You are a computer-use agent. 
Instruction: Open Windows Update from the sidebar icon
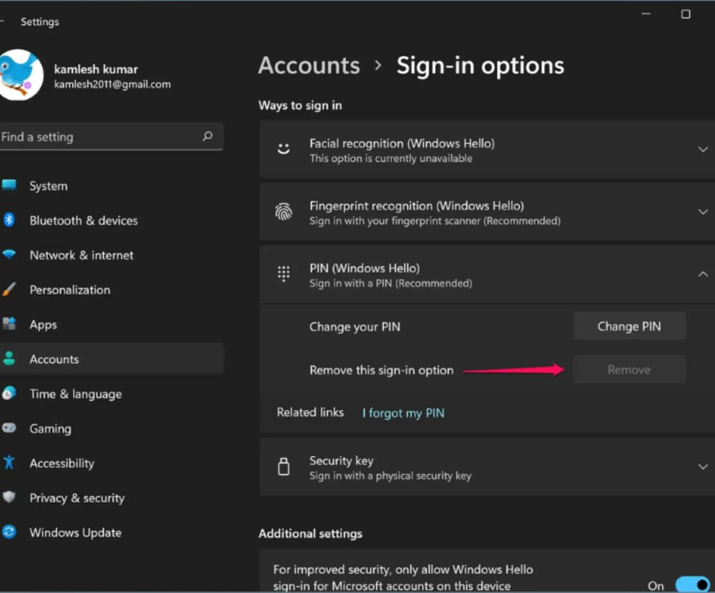[10, 532]
